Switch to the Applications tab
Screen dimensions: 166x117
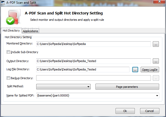(30, 31)
